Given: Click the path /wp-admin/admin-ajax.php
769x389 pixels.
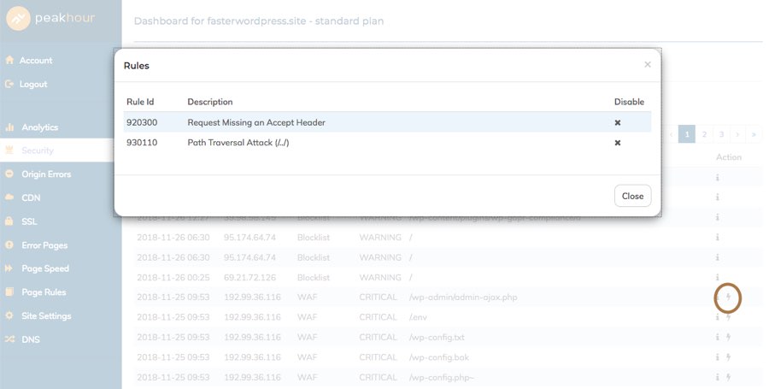Looking at the screenshot, I should (x=463, y=298).
